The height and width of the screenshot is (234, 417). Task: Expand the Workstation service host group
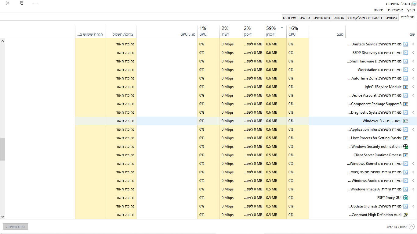click(413, 70)
